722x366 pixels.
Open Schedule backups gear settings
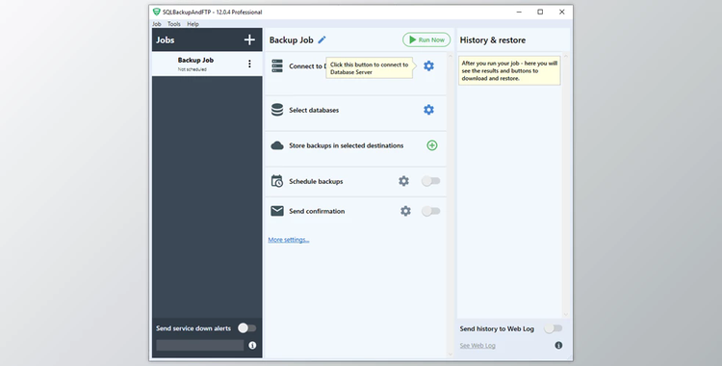[x=403, y=181]
